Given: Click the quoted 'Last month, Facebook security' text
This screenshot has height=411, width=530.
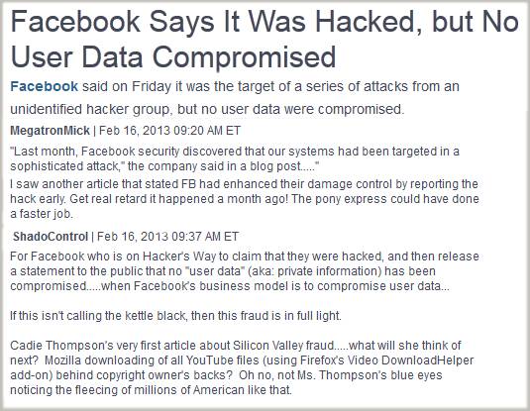Looking at the screenshot, I should pos(235,152).
